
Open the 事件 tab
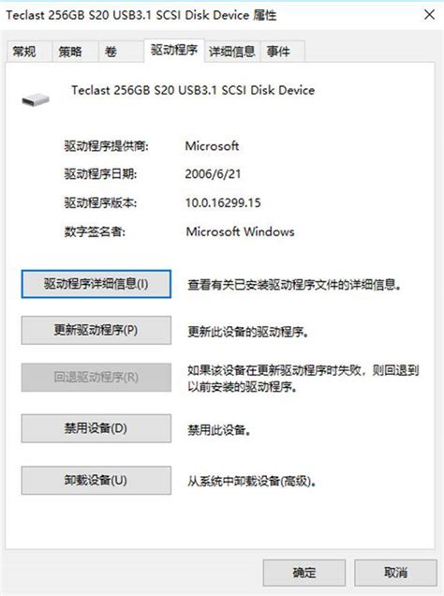pyautogui.click(x=278, y=51)
